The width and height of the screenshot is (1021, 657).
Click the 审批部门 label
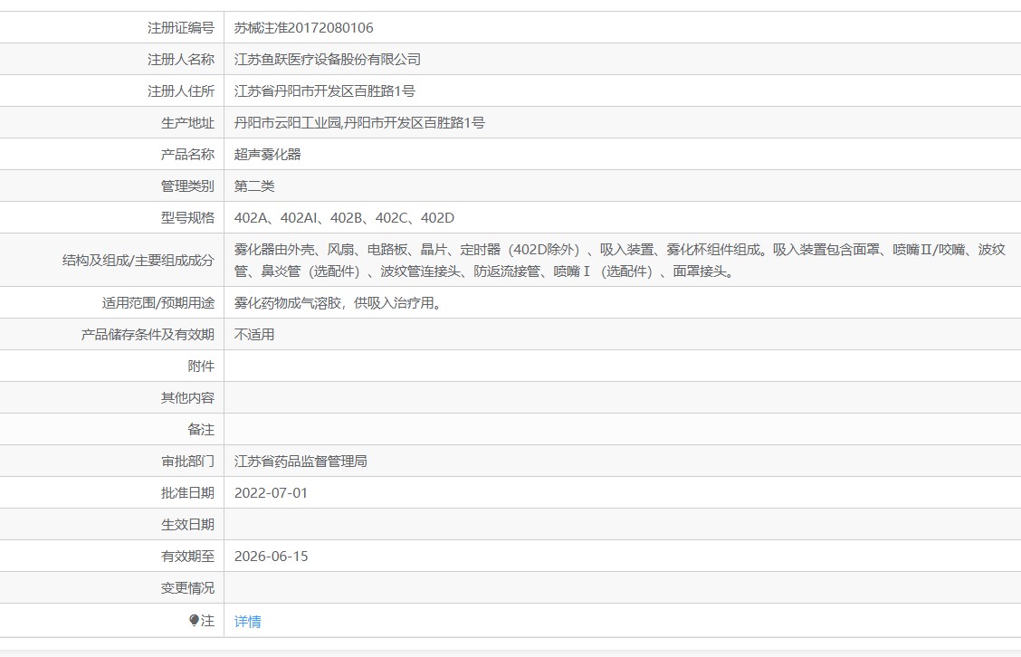[x=187, y=461]
